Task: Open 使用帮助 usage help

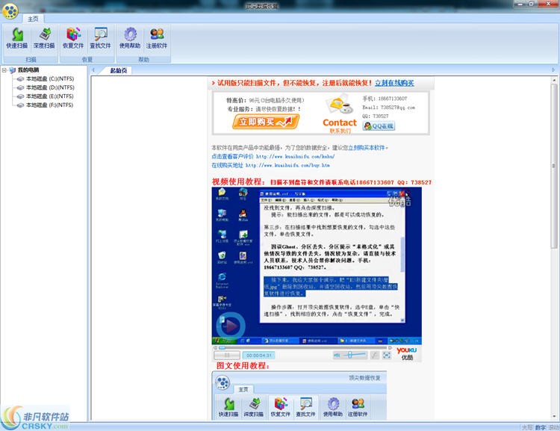Action: 130,39
